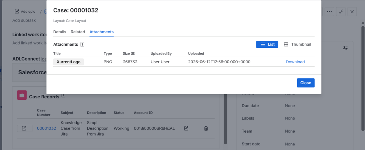365x150 pixels.
Task: Open the three-dot more actions menu
Action: click(329, 11)
